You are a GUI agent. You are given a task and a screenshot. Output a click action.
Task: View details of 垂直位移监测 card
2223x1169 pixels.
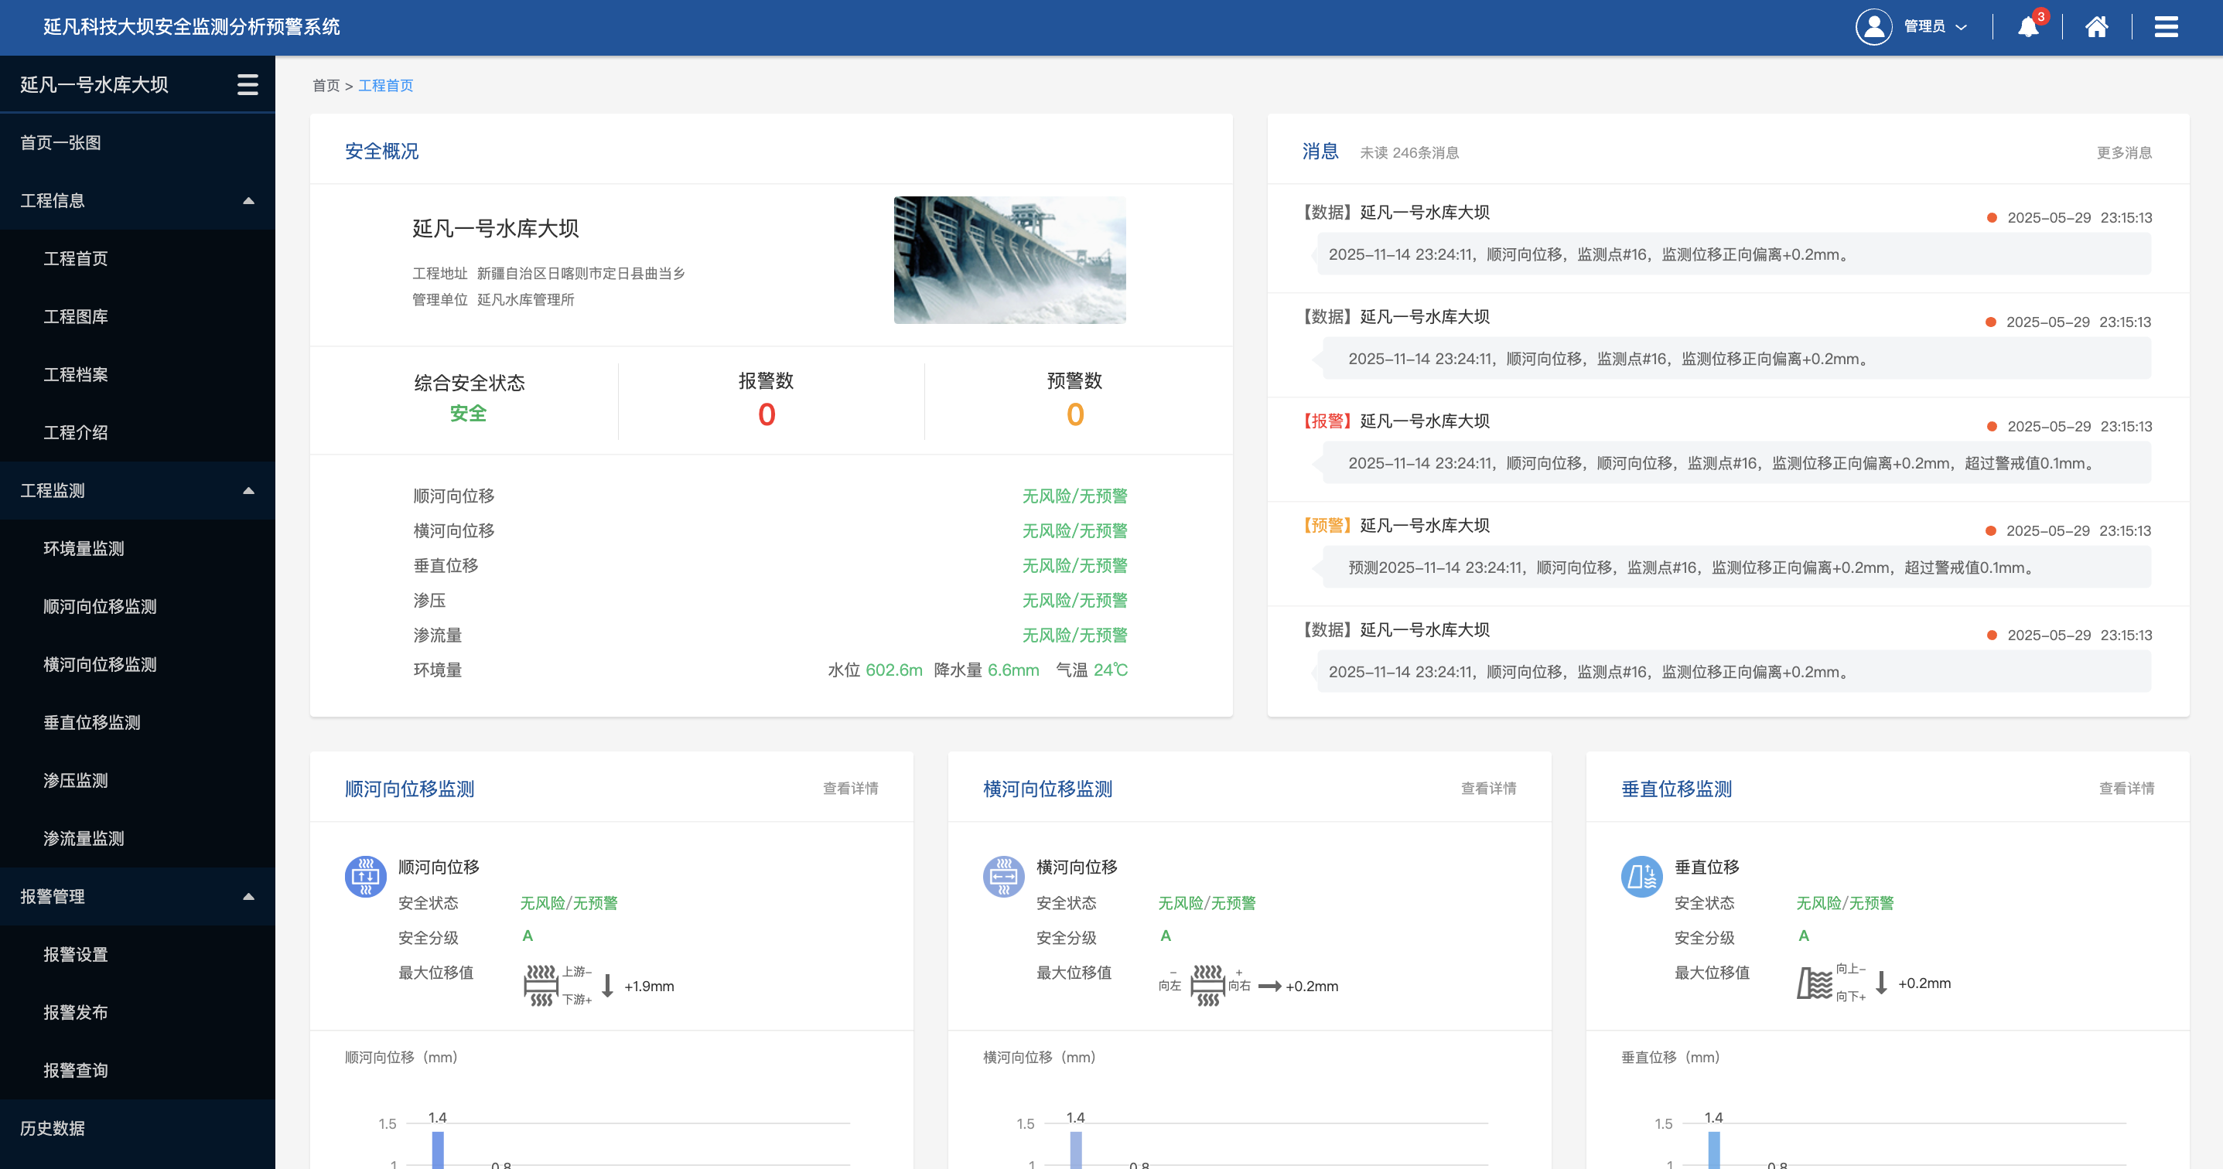pos(2126,789)
